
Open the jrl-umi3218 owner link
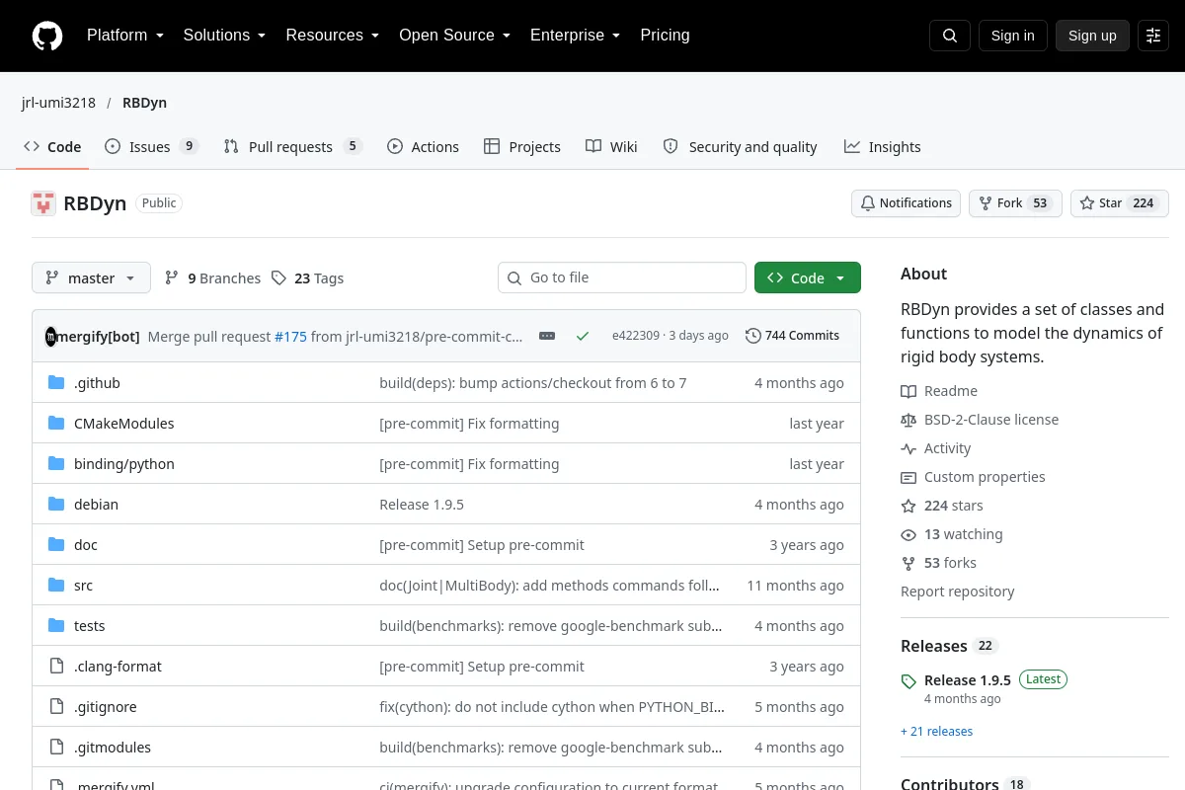click(x=59, y=103)
